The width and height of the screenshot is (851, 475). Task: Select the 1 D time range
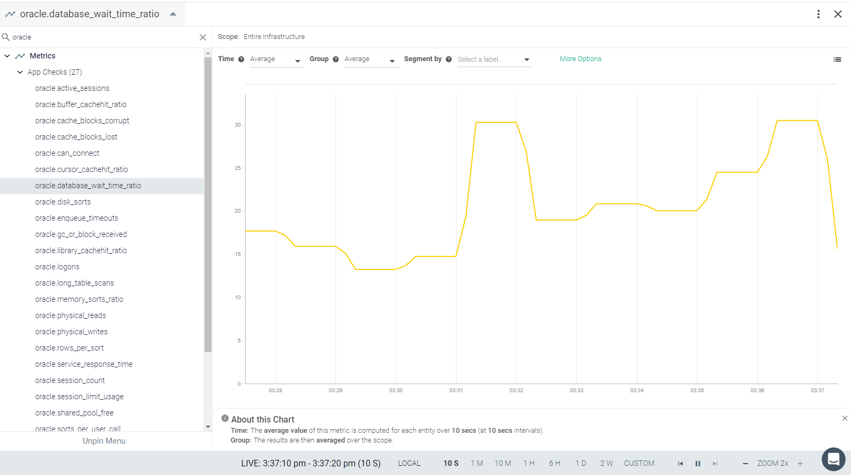coord(581,464)
